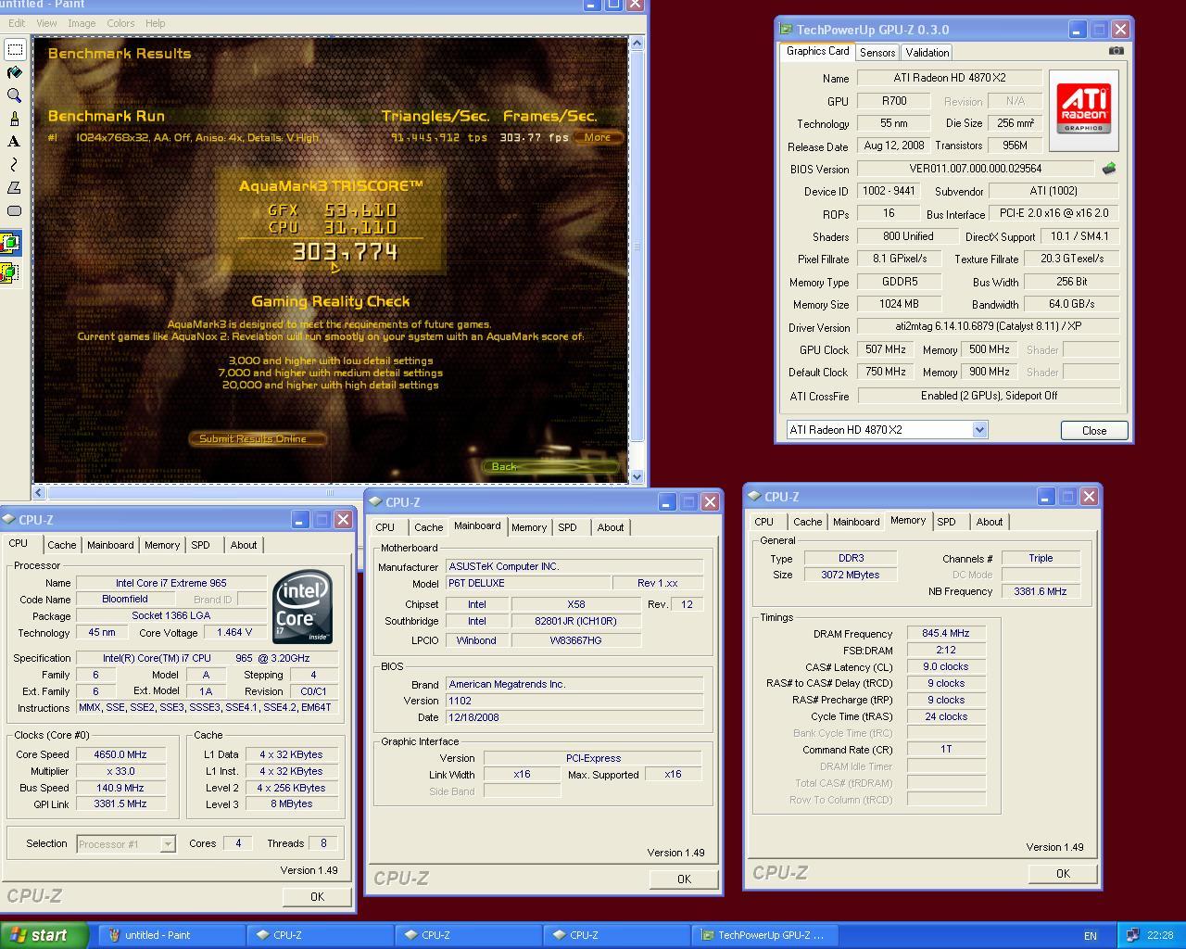Click OK in CPU-Z window showing memory timings

point(1063,873)
